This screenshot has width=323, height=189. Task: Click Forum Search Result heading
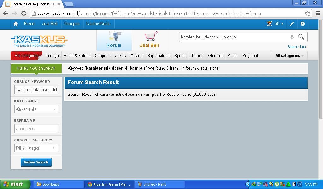(93, 83)
